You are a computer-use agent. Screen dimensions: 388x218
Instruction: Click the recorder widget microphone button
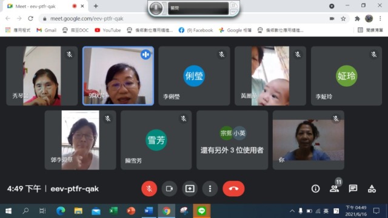coord(156,8)
